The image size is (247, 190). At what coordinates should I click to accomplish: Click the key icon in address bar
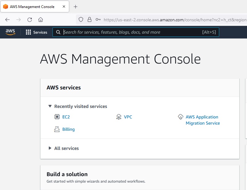[x=98, y=19]
